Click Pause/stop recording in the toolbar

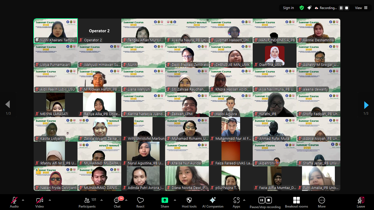click(265, 202)
